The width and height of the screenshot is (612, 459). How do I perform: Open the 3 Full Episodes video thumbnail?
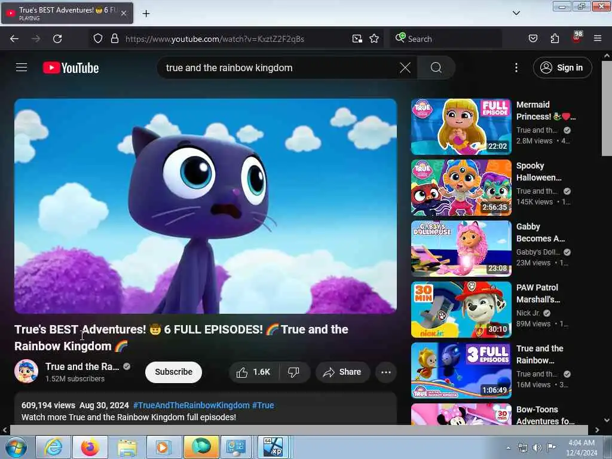coord(461,370)
